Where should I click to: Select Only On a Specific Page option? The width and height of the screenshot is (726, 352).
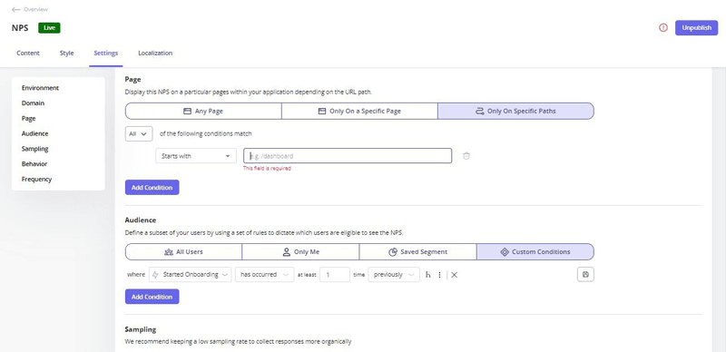[359, 112]
